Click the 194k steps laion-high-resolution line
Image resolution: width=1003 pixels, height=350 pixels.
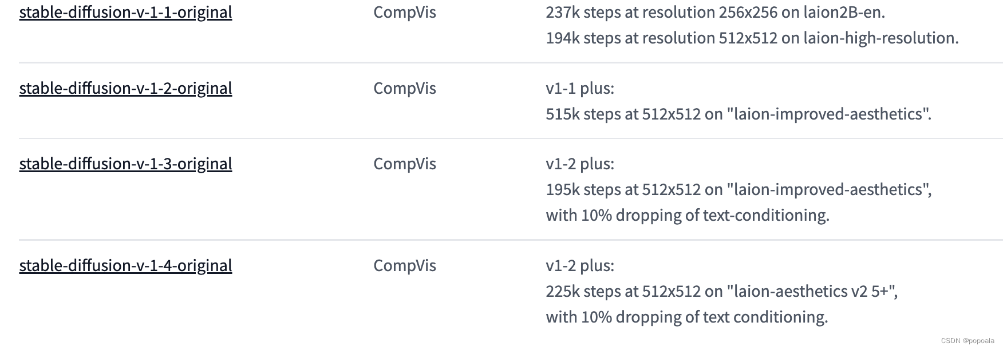point(752,38)
